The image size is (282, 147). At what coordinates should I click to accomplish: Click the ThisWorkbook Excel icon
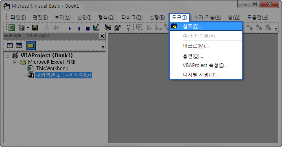[30, 68]
